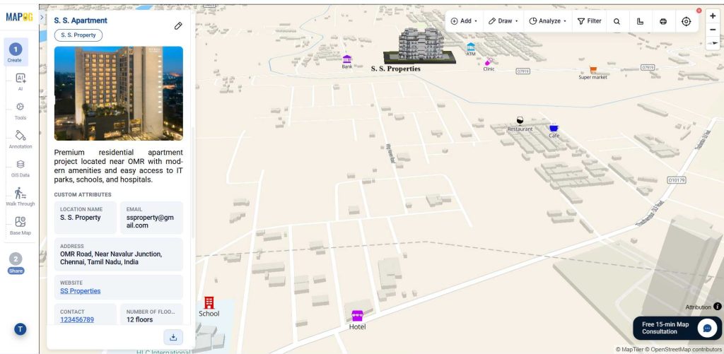Open the Add dropdown menu
This screenshot has width=724, height=354.
[x=464, y=21]
